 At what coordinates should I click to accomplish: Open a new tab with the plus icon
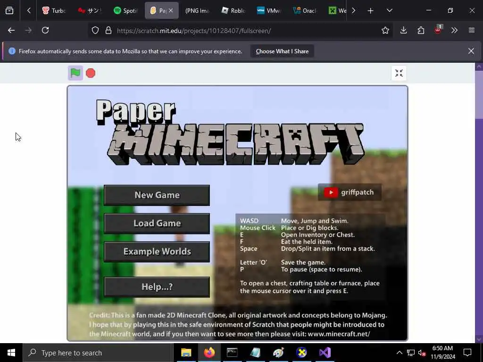point(371,11)
